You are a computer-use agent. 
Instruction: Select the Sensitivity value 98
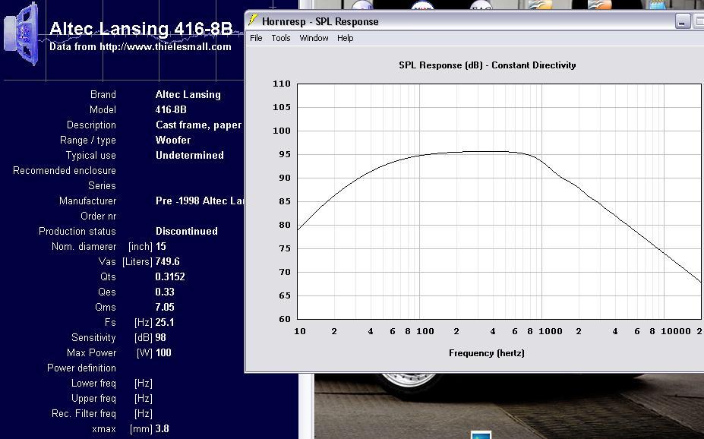(x=161, y=337)
